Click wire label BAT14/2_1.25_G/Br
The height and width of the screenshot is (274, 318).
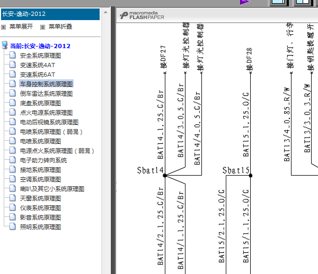160,226
